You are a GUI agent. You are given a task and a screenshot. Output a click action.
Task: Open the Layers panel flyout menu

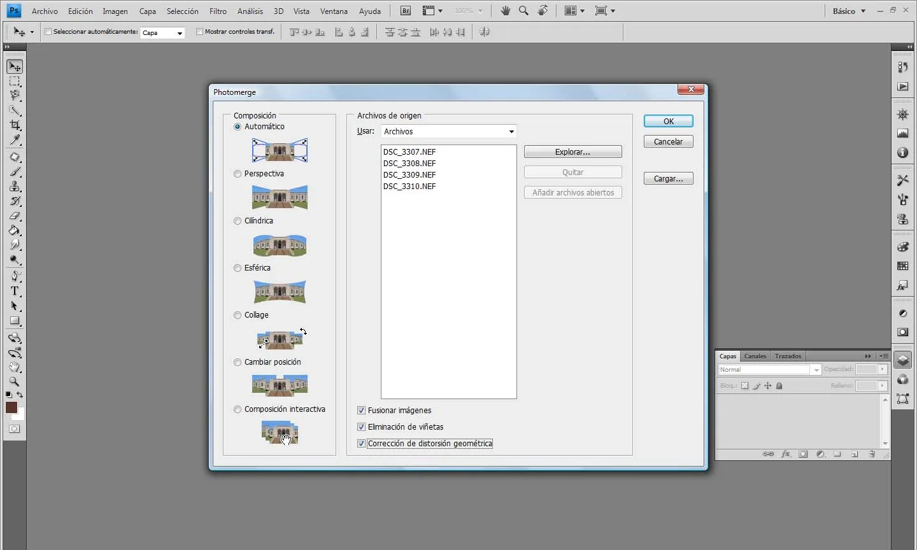[x=883, y=356]
